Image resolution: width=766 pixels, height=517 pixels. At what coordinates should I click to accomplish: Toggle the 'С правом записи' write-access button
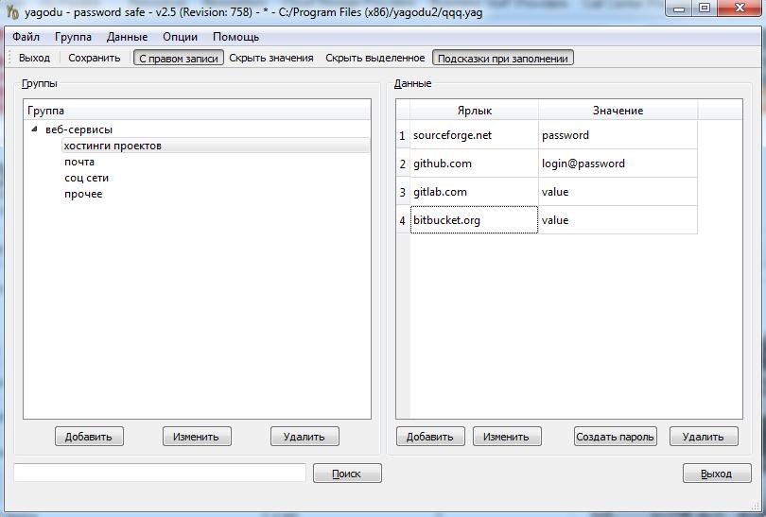tap(179, 58)
